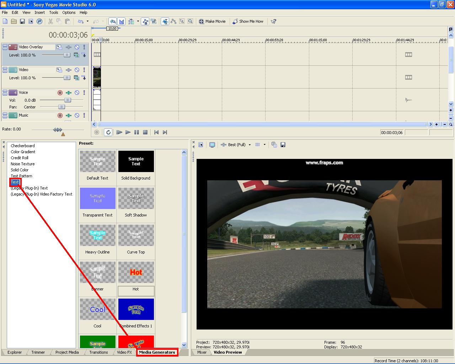This screenshot has width=455, height=364.
Task: Minimize the Voice track height
Action: pyautogui.click(x=5, y=91)
